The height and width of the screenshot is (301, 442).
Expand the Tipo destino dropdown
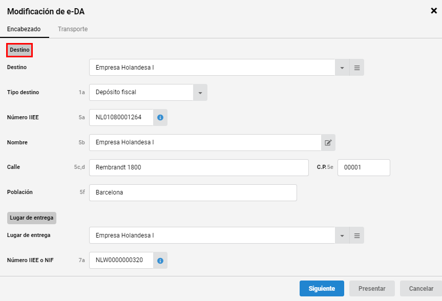(200, 93)
